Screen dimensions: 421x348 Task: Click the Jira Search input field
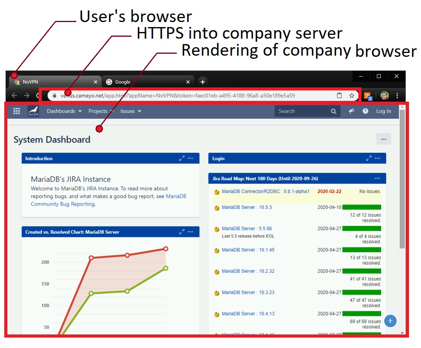coord(302,111)
